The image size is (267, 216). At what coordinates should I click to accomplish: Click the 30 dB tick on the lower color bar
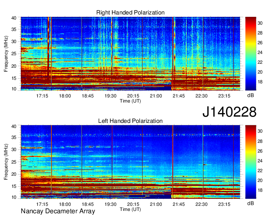tap(260, 131)
